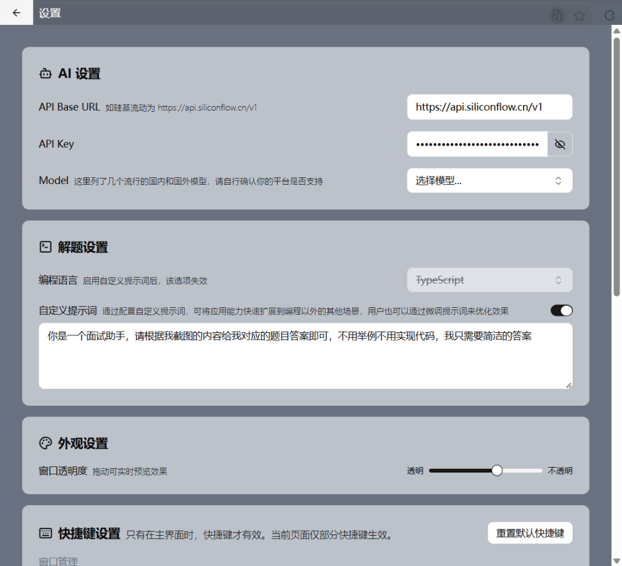The height and width of the screenshot is (566, 622).
Task: Open the 选择模型 dropdown
Action: tap(490, 180)
